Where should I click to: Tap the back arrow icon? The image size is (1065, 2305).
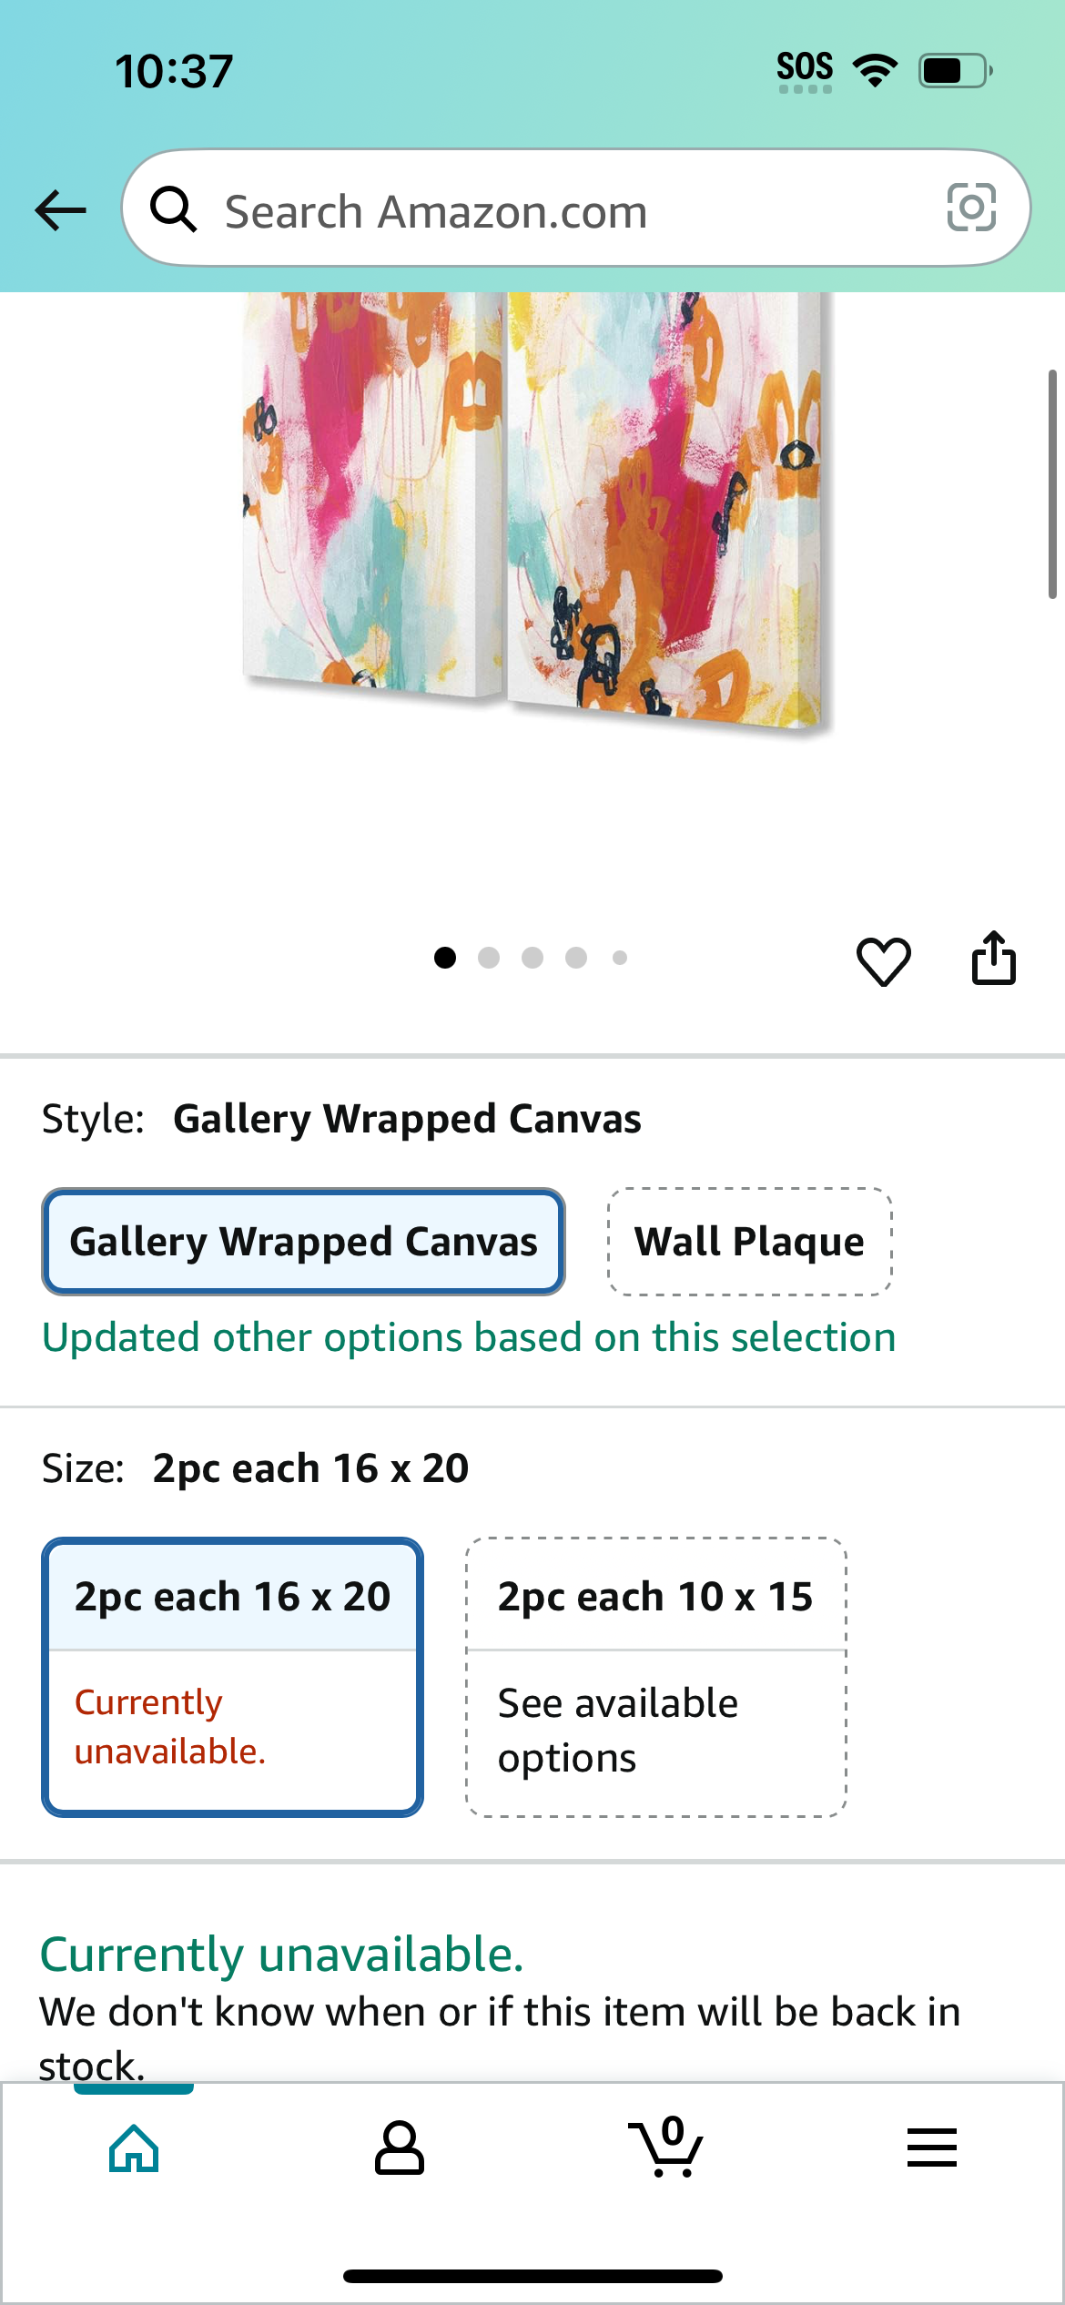point(60,210)
